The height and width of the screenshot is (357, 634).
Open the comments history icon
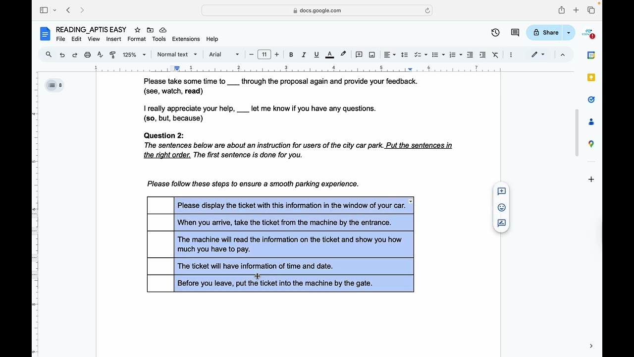[515, 33]
